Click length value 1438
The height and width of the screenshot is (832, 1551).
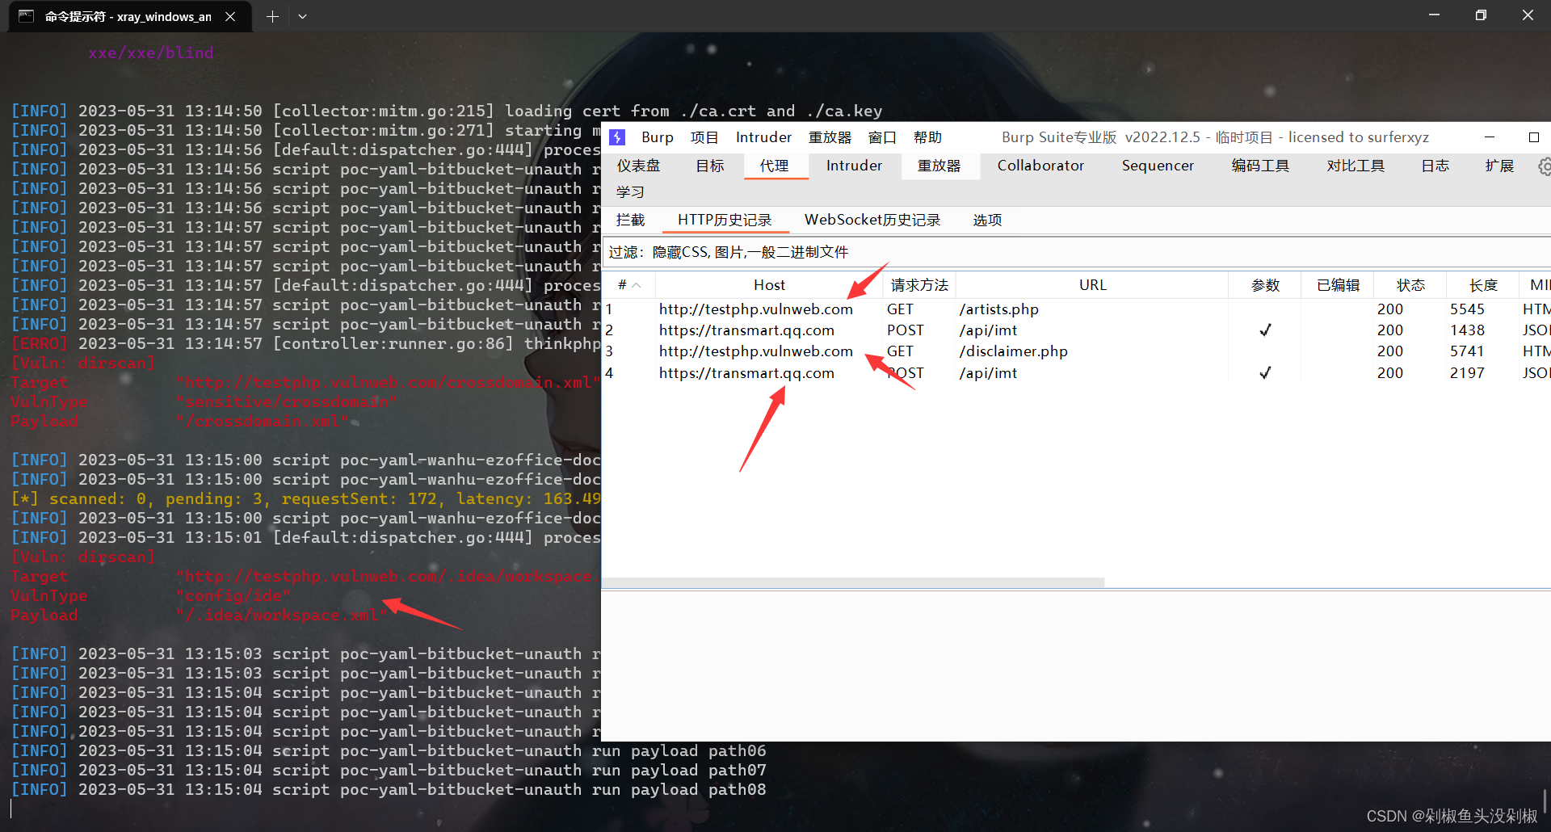pos(1467,330)
